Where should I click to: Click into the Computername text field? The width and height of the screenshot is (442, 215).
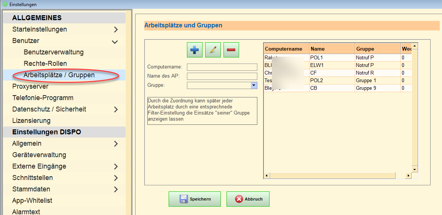(x=222, y=67)
